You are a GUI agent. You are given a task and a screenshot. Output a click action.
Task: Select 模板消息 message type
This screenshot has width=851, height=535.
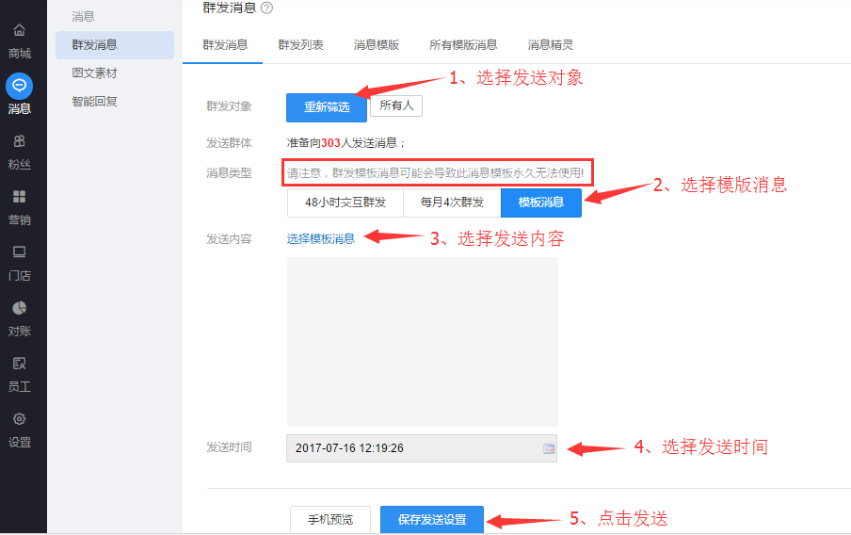click(541, 203)
